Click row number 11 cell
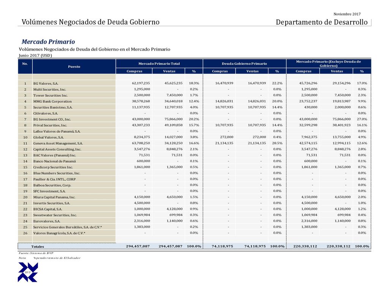 point(25,143)
